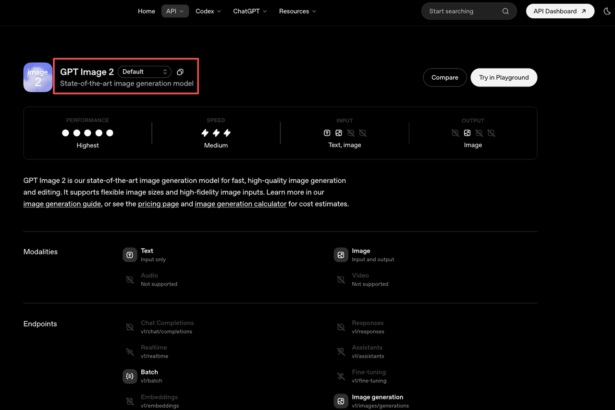Image resolution: width=615 pixels, height=410 pixels.
Task: Click the performance dots indicator
Action: coord(87,133)
